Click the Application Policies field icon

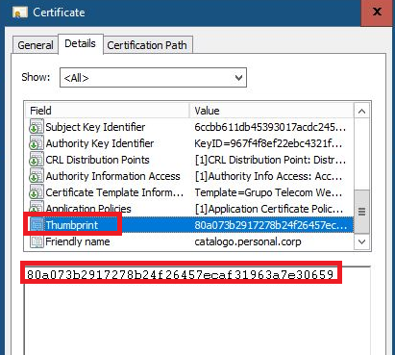[x=37, y=208]
